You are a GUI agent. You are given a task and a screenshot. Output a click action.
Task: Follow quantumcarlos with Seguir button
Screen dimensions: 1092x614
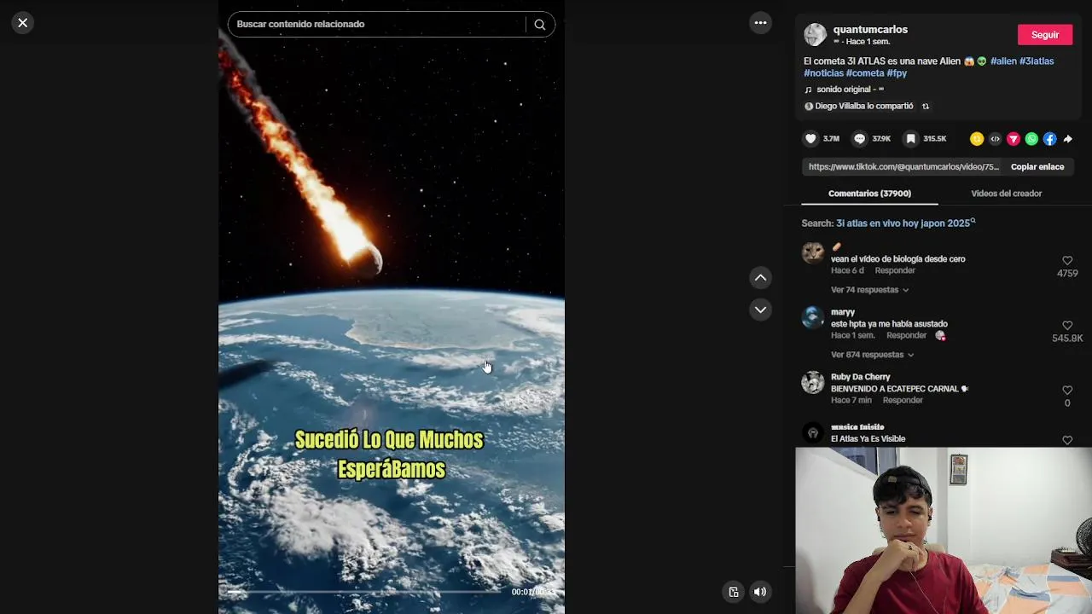1045,35
